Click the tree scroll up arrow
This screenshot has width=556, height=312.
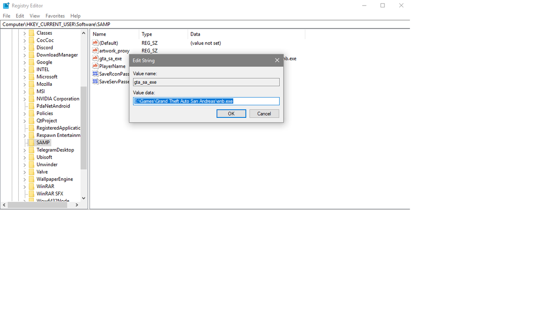click(x=84, y=33)
